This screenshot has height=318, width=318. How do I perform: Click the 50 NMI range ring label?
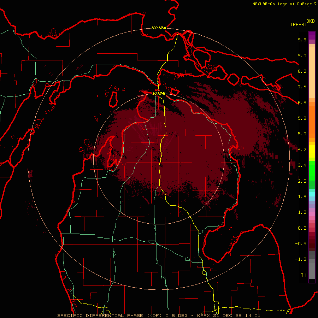pyautogui.click(x=159, y=93)
